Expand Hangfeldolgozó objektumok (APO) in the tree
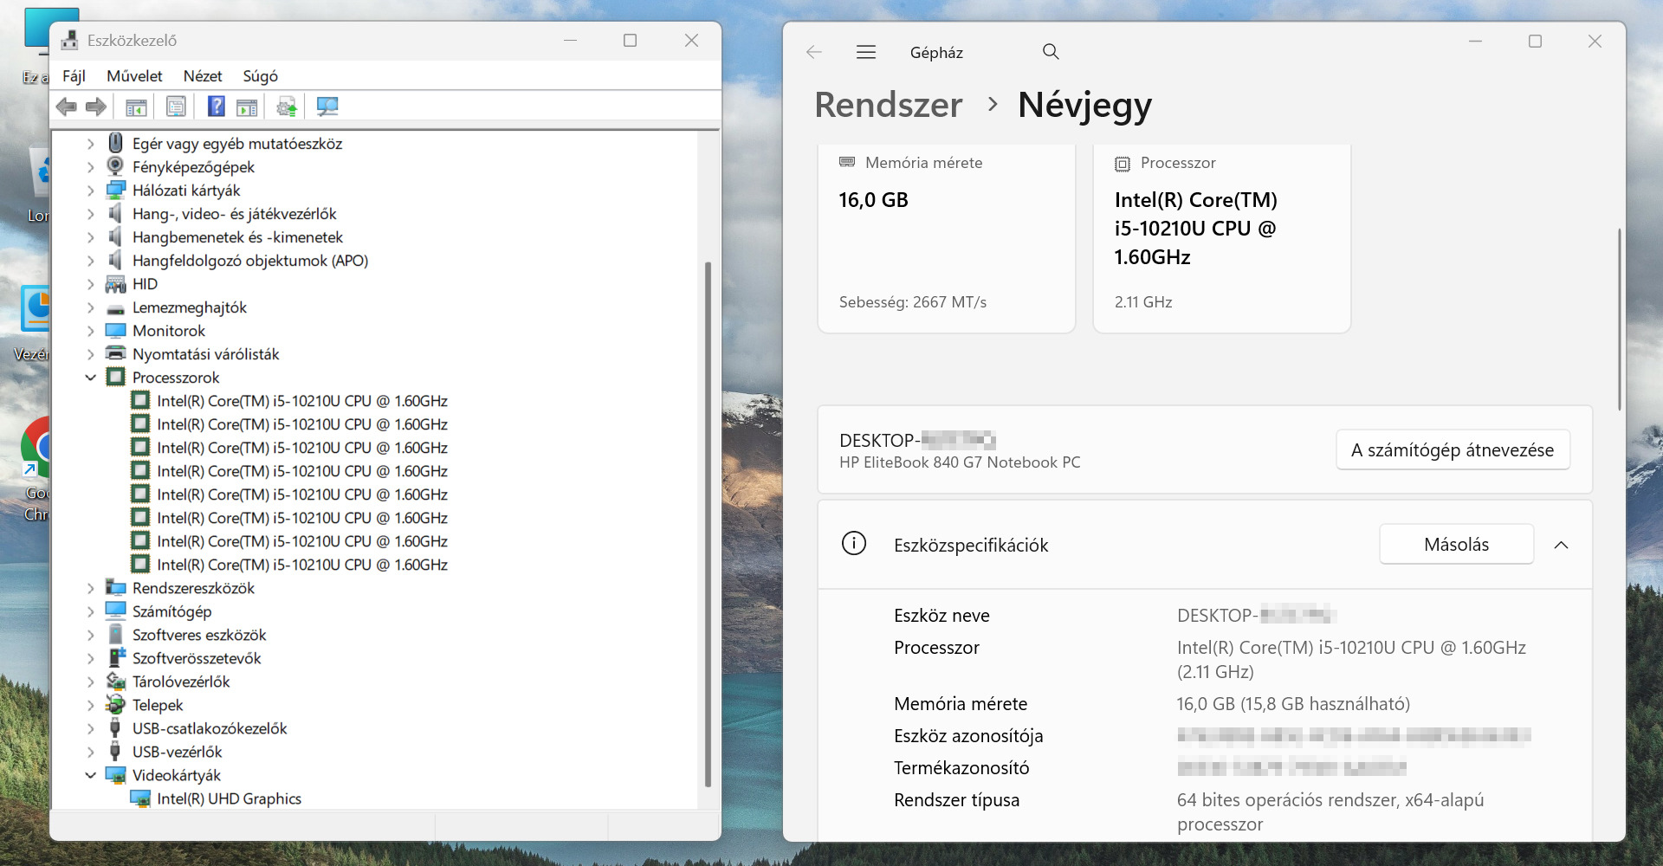 91,261
